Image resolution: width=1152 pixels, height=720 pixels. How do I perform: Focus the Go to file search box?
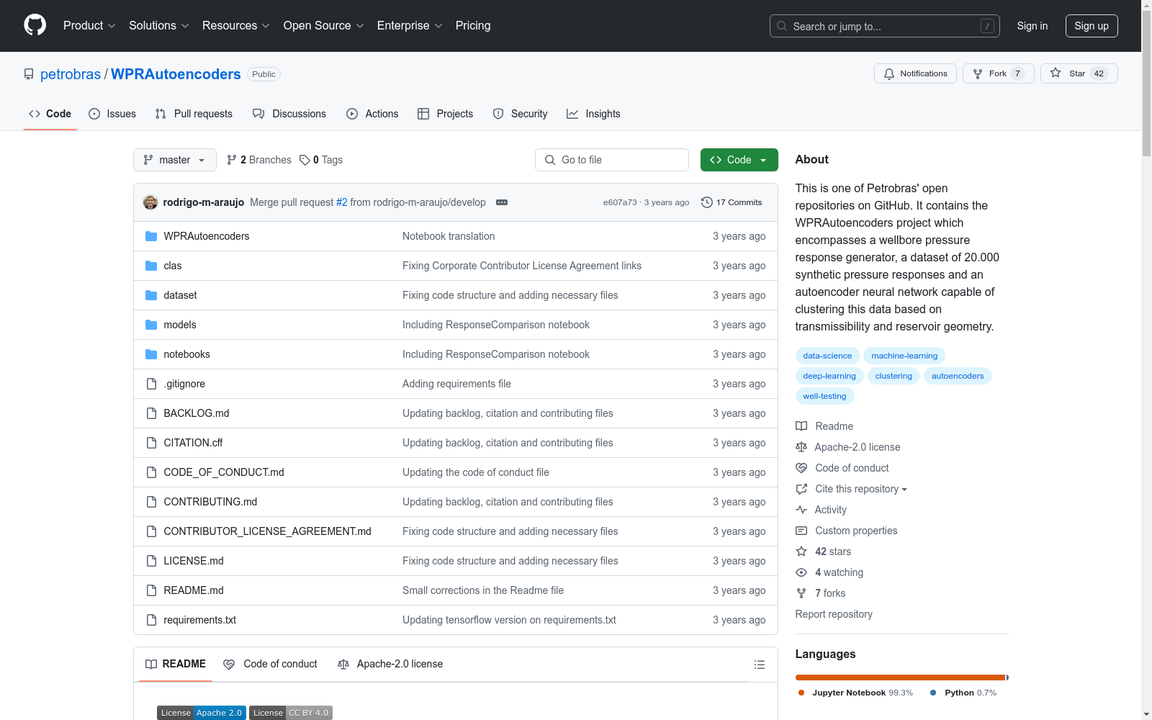(x=612, y=160)
